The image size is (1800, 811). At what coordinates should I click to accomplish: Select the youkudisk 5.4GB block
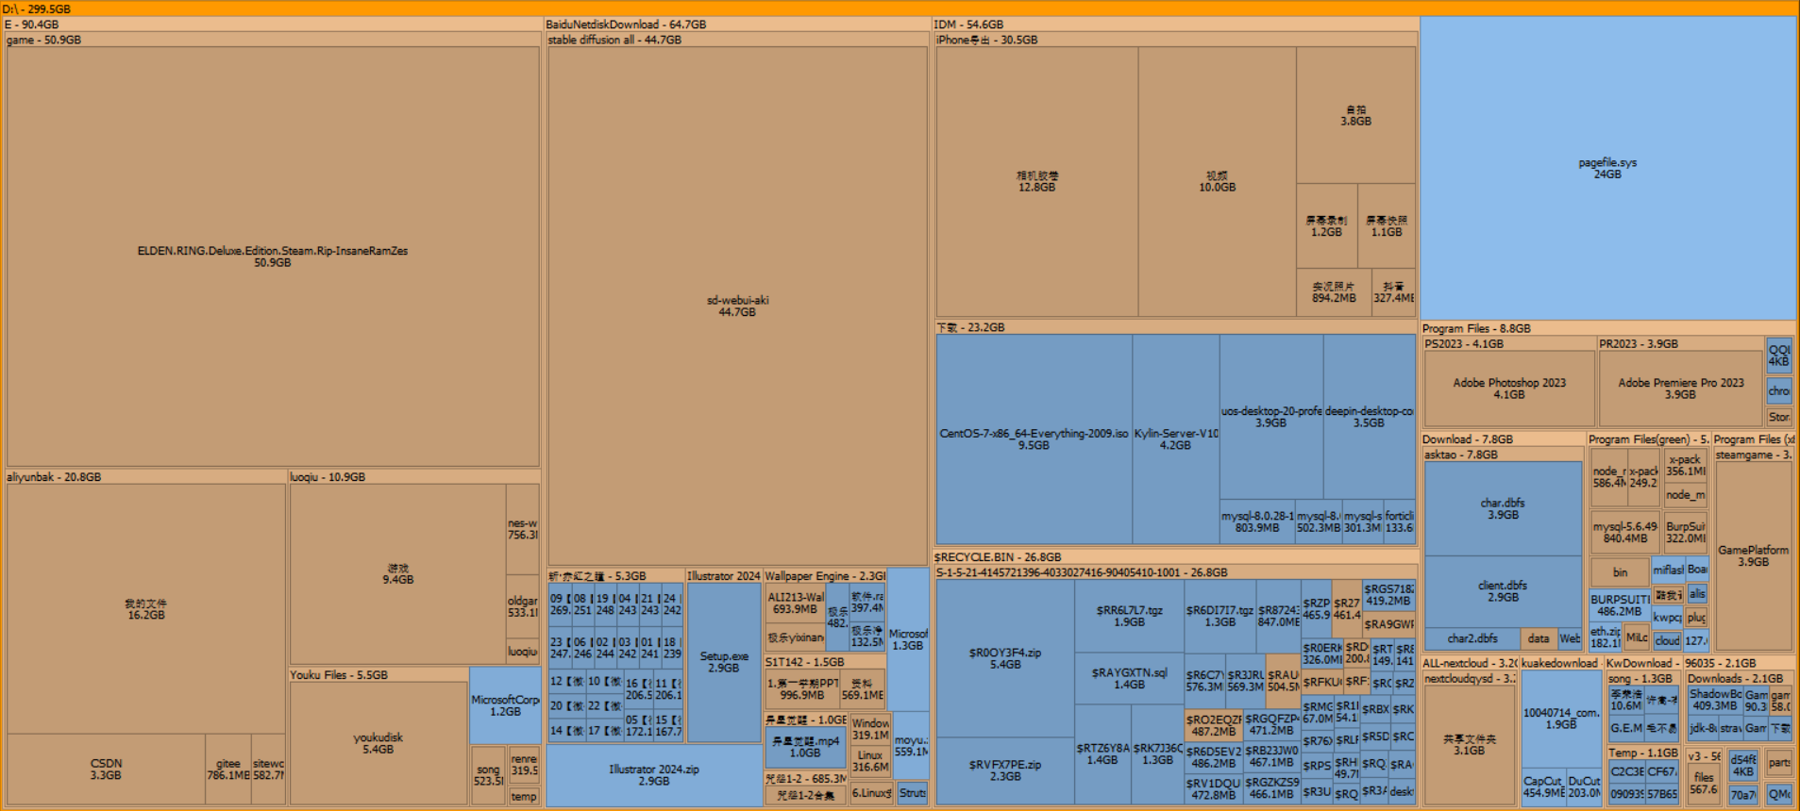click(379, 743)
